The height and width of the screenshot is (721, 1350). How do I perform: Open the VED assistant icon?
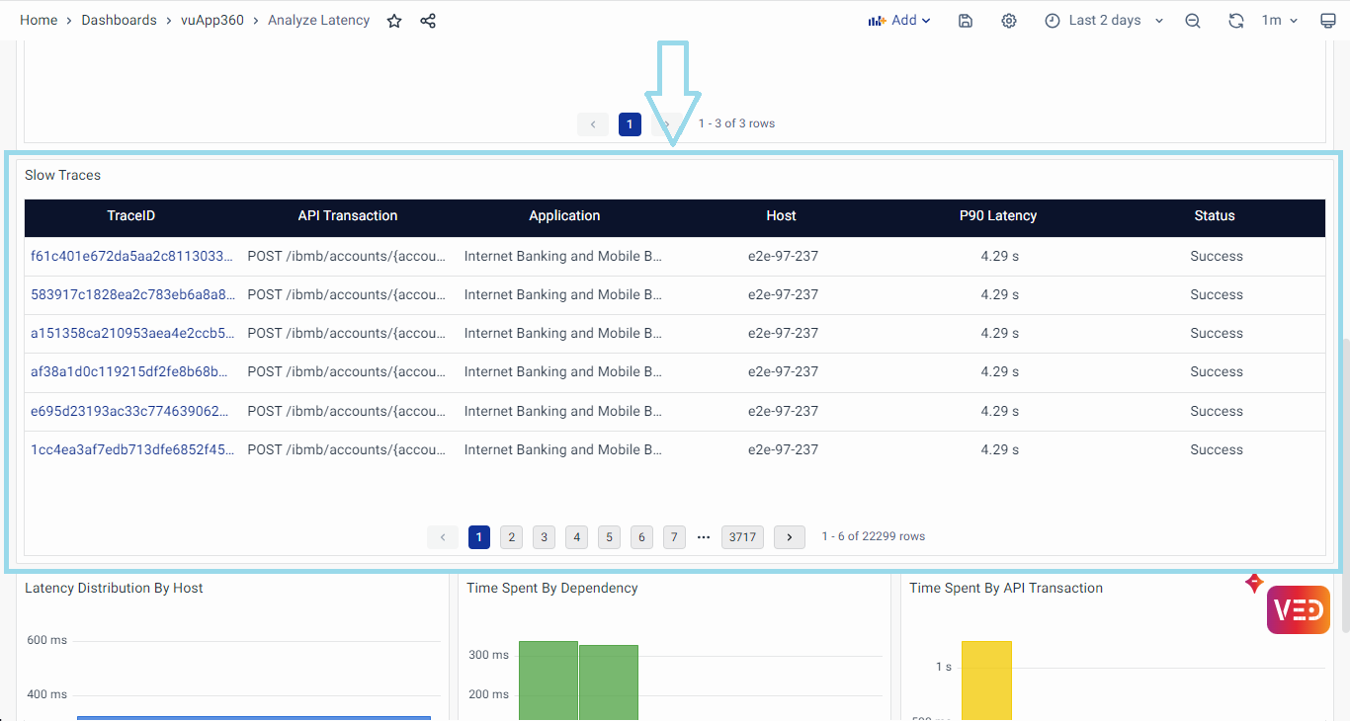[1298, 609]
